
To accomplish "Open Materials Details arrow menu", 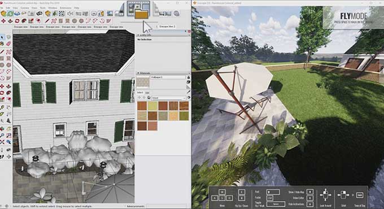I will coord(189,98).
